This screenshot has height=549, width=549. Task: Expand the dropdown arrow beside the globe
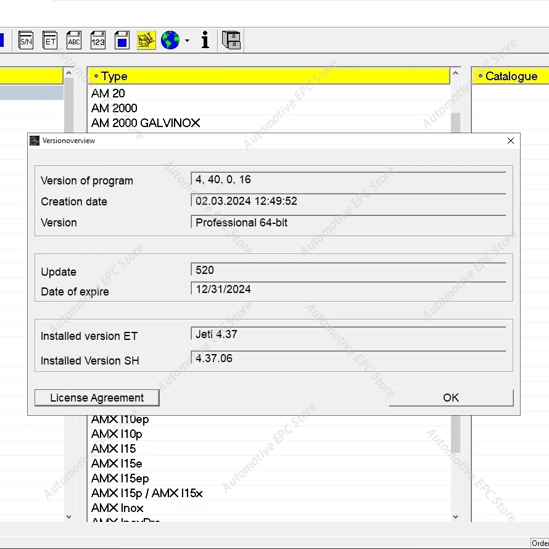[187, 41]
